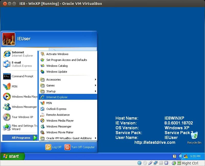Open Windows Catalog icon
This screenshot has height=166, width=205.
(x=42, y=66)
